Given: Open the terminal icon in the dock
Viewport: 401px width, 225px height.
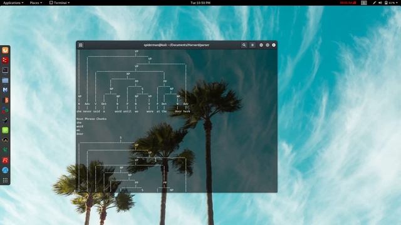Looking at the screenshot, I should [5, 70].
